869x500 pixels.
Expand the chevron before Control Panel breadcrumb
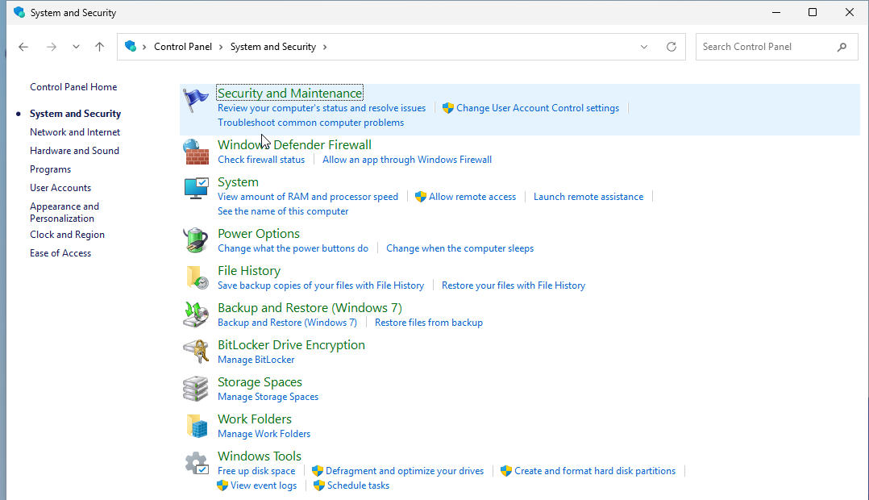click(144, 47)
